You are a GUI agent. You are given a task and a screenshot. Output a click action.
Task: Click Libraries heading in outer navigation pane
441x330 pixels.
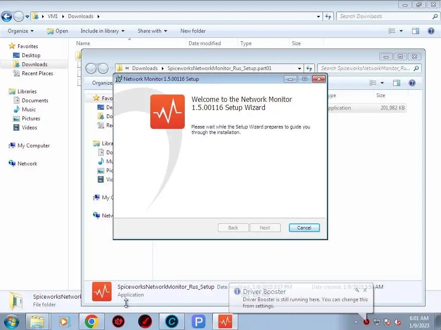point(27,92)
